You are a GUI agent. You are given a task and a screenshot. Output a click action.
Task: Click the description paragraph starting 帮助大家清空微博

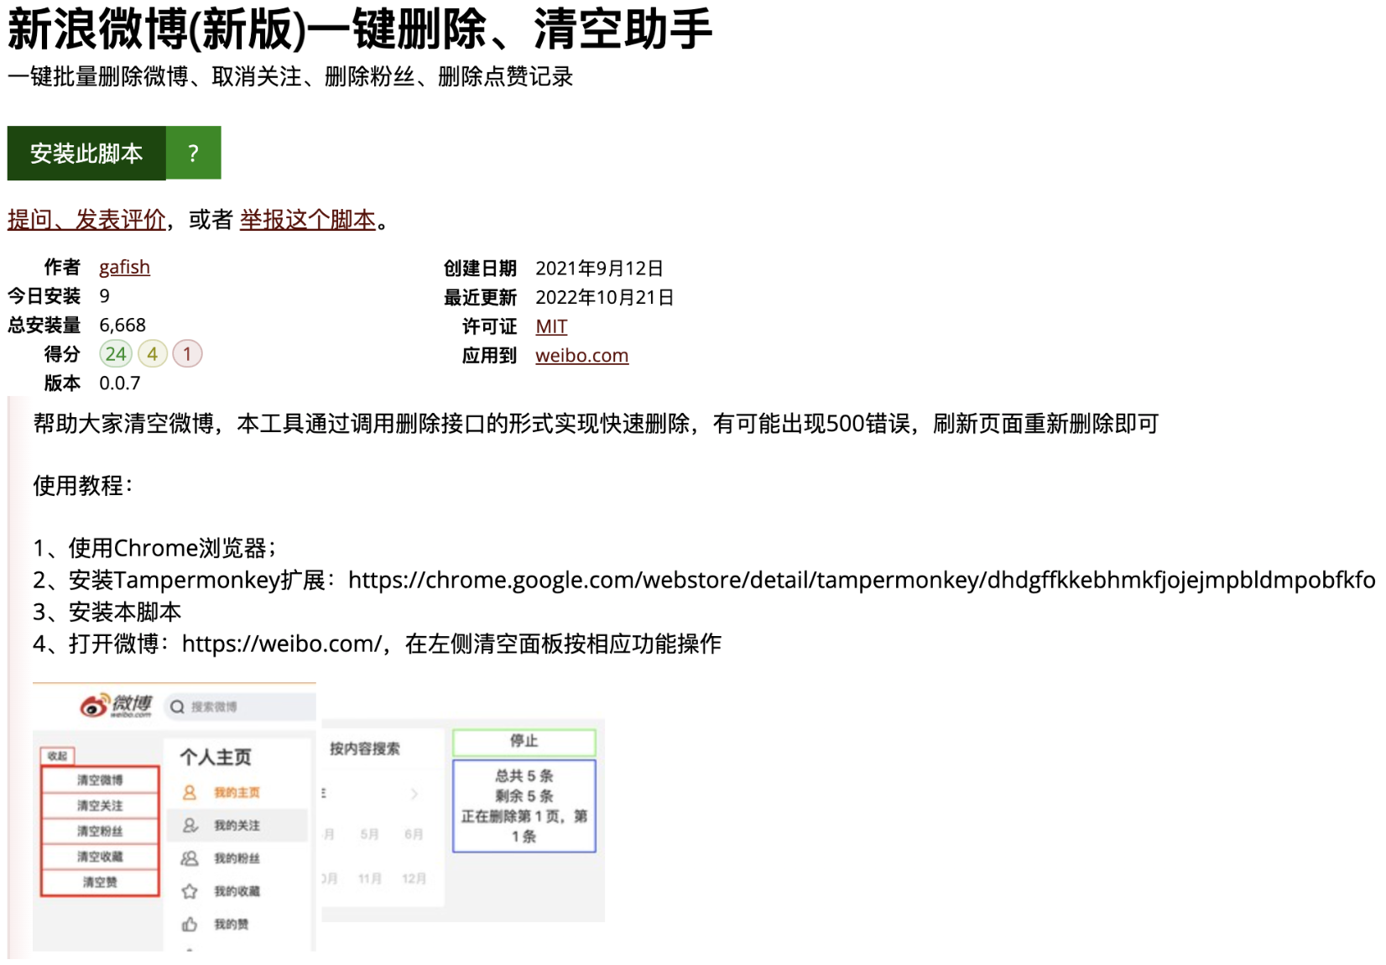[596, 424]
